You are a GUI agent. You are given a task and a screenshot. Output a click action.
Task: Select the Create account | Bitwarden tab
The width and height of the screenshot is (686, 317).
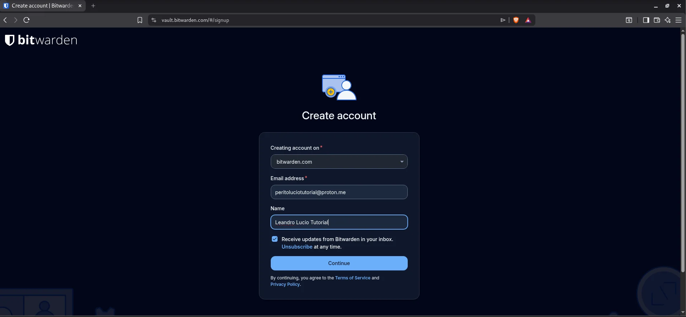(42, 6)
